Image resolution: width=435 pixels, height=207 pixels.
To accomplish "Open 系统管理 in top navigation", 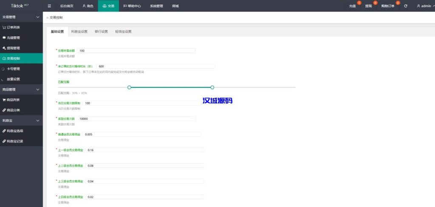I will click(156, 6).
